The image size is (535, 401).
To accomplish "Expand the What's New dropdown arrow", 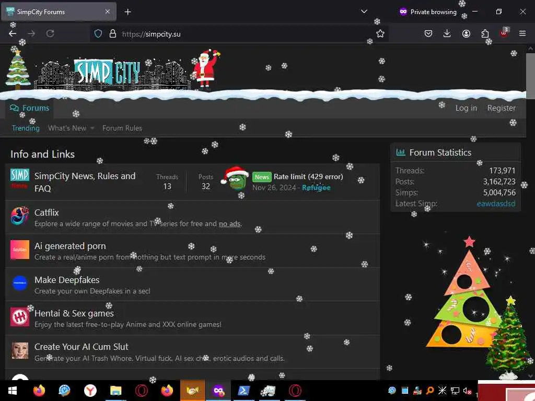I will pyautogui.click(x=92, y=128).
